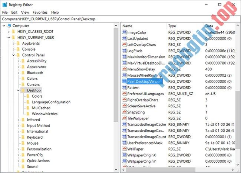Select the PowerCfg key

(x=35, y=155)
